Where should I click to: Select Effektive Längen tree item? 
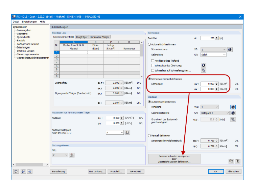tap(26, 51)
